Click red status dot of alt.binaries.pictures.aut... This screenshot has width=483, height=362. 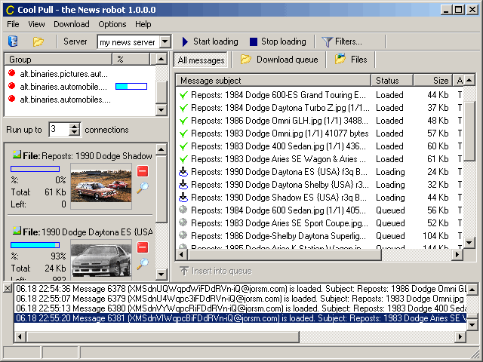coord(12,73)
